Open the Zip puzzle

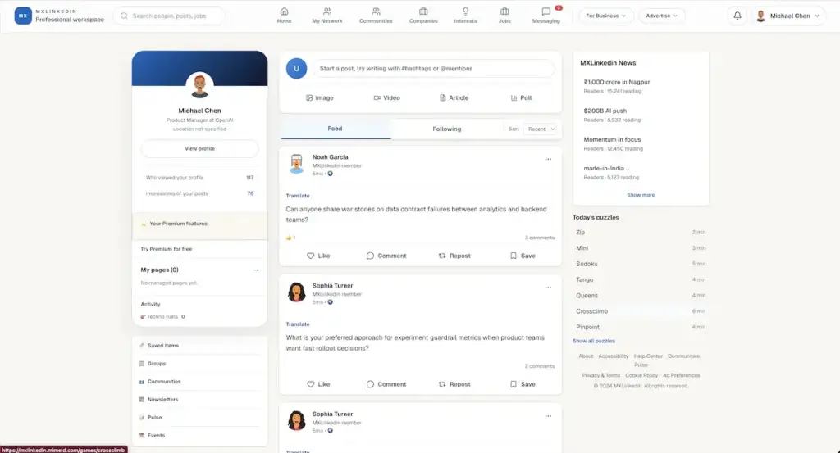[640, 232]
